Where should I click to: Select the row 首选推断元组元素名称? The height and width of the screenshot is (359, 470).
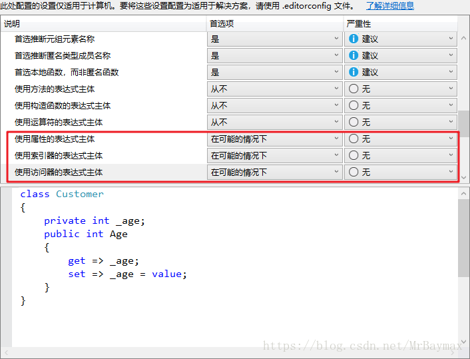pos(55,39)
